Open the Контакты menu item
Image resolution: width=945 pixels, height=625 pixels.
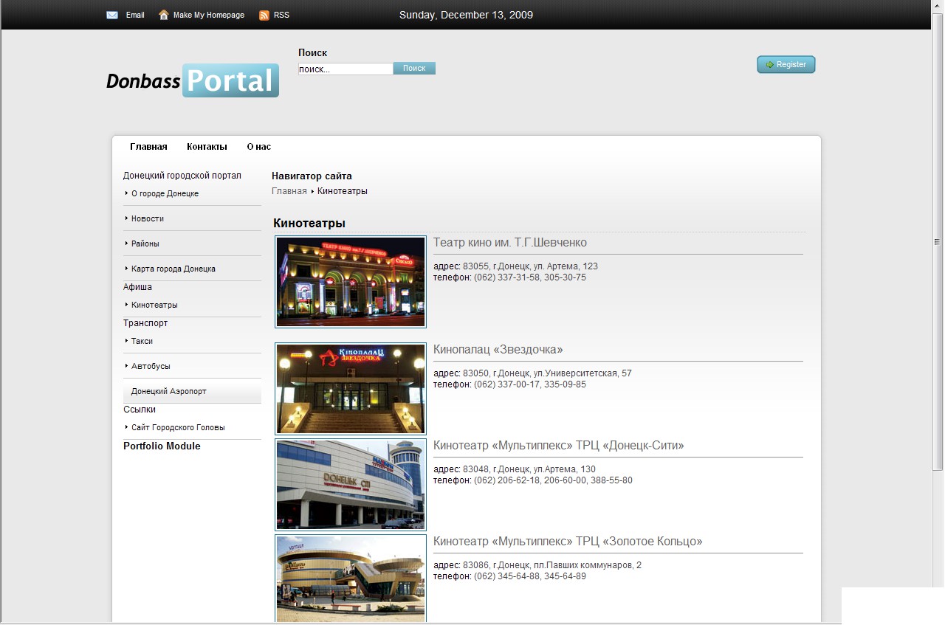pos(207,147)
